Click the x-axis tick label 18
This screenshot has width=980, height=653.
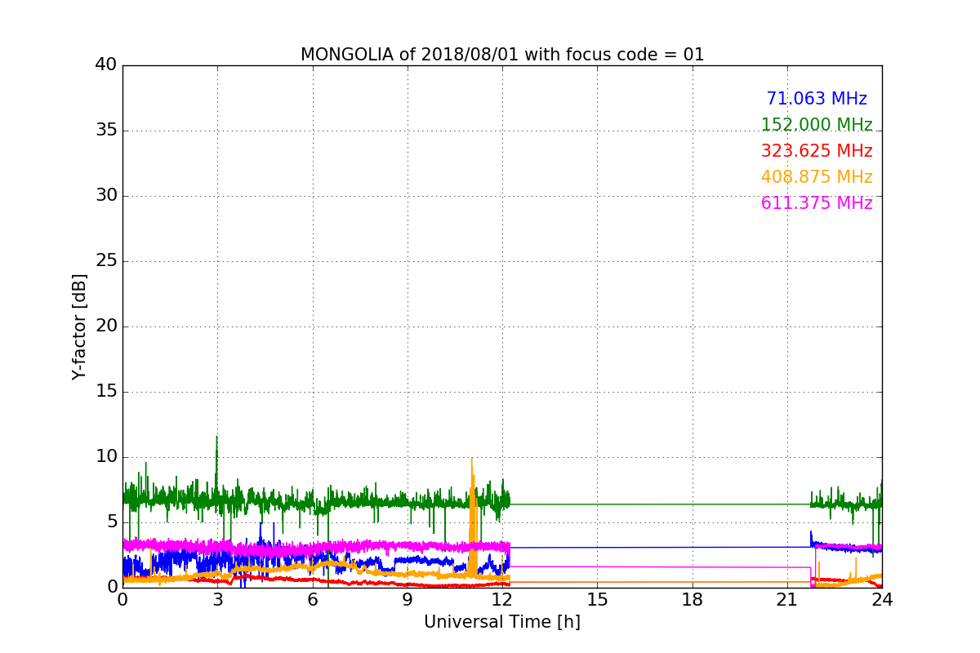693,599
